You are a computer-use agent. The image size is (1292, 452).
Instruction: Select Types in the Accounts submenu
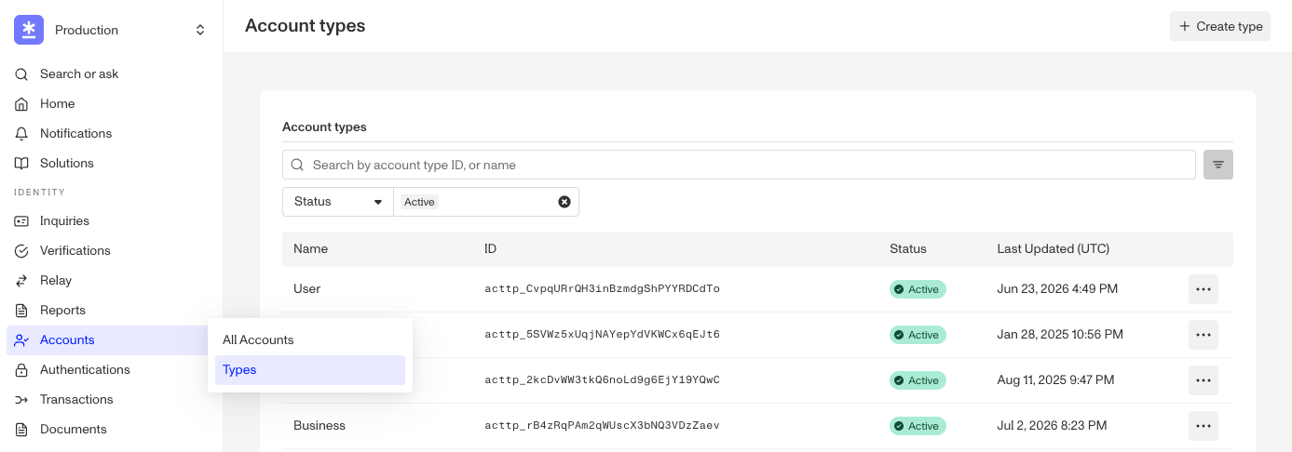point(310,370)
